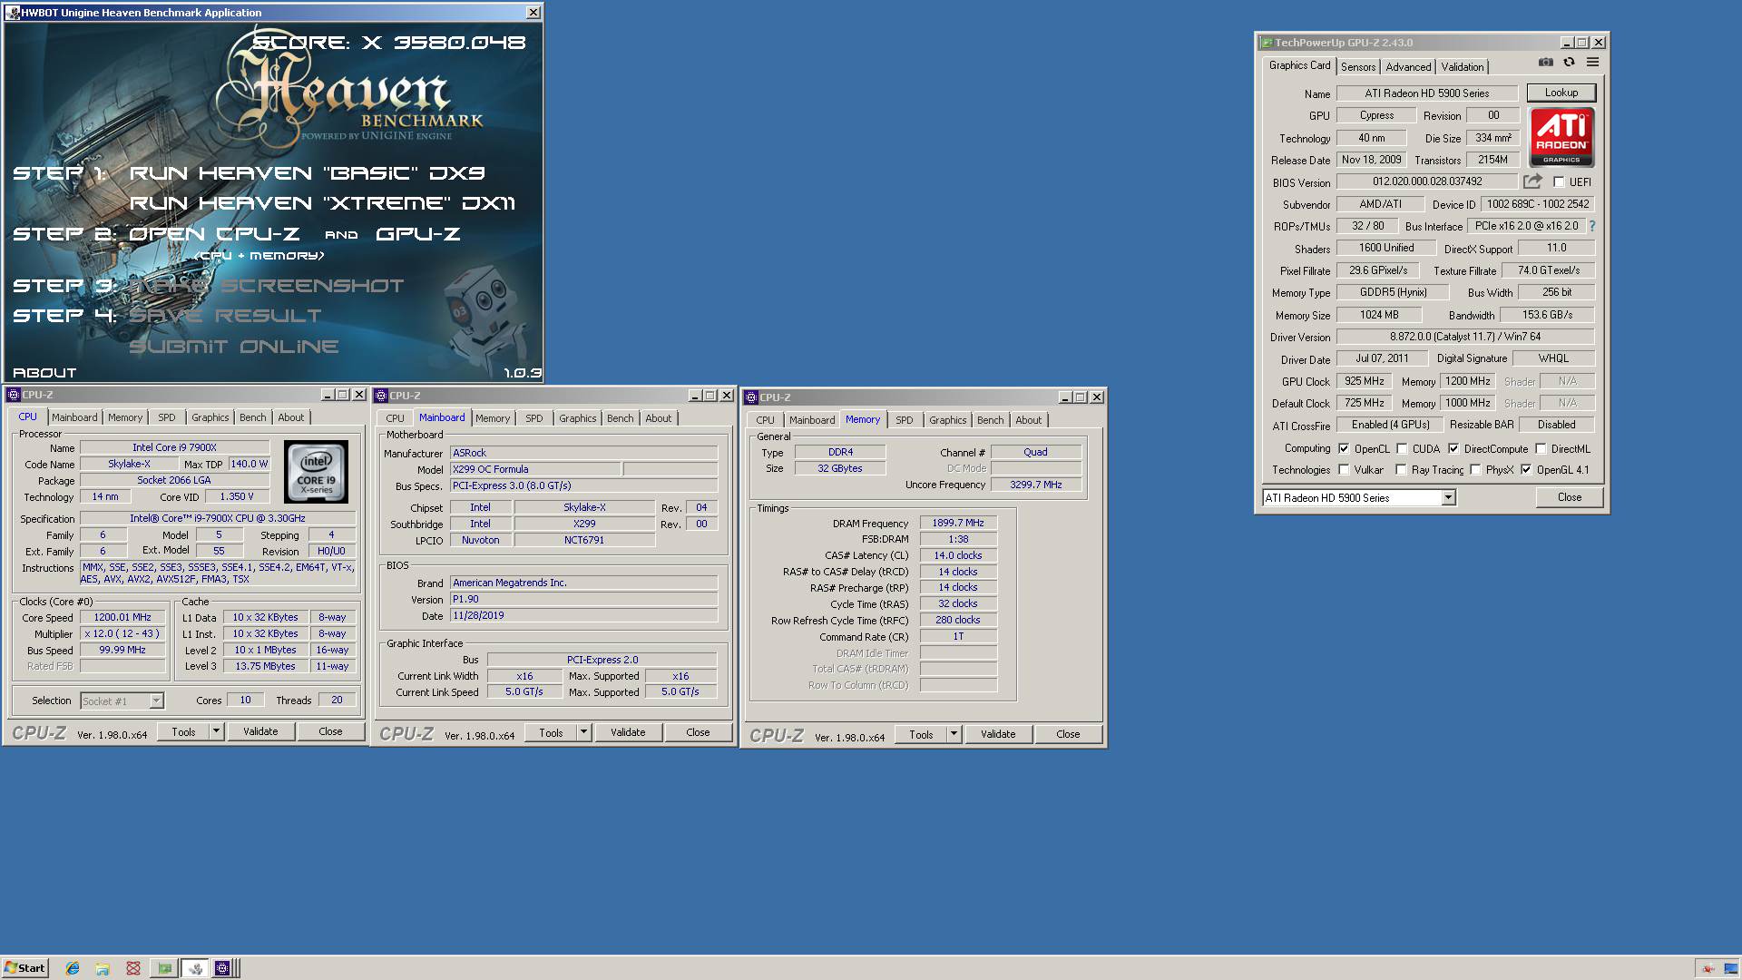The image size is (1742, 980).
Task: Open the GPU selection dropdown in GPU-Z
Action: pyautogui.click(x=1448, y=497)
